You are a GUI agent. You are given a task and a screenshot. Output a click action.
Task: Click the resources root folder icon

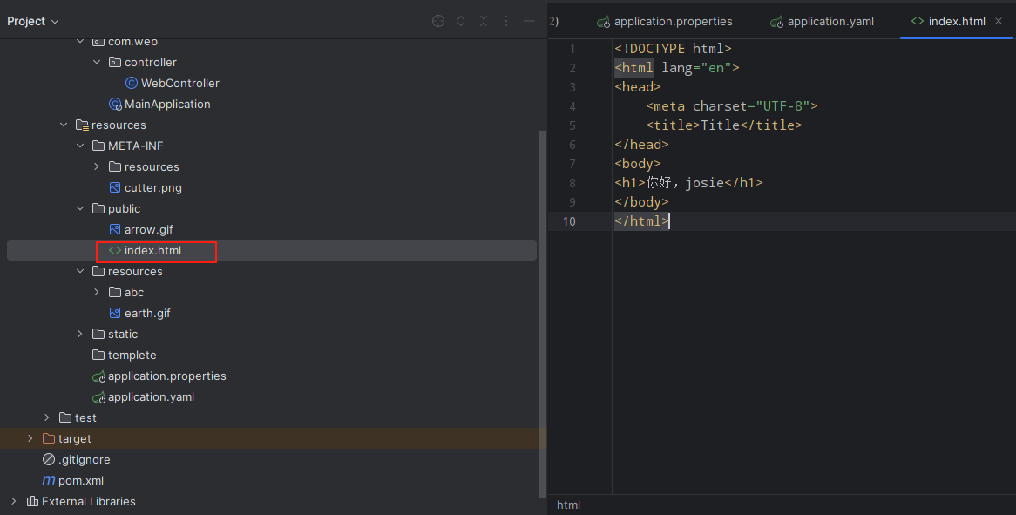82,125
